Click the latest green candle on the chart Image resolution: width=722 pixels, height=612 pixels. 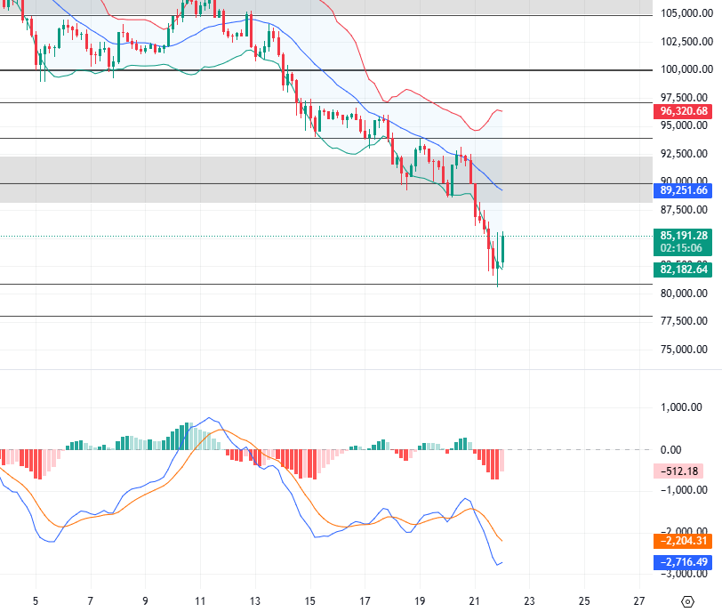click(503, 251)
